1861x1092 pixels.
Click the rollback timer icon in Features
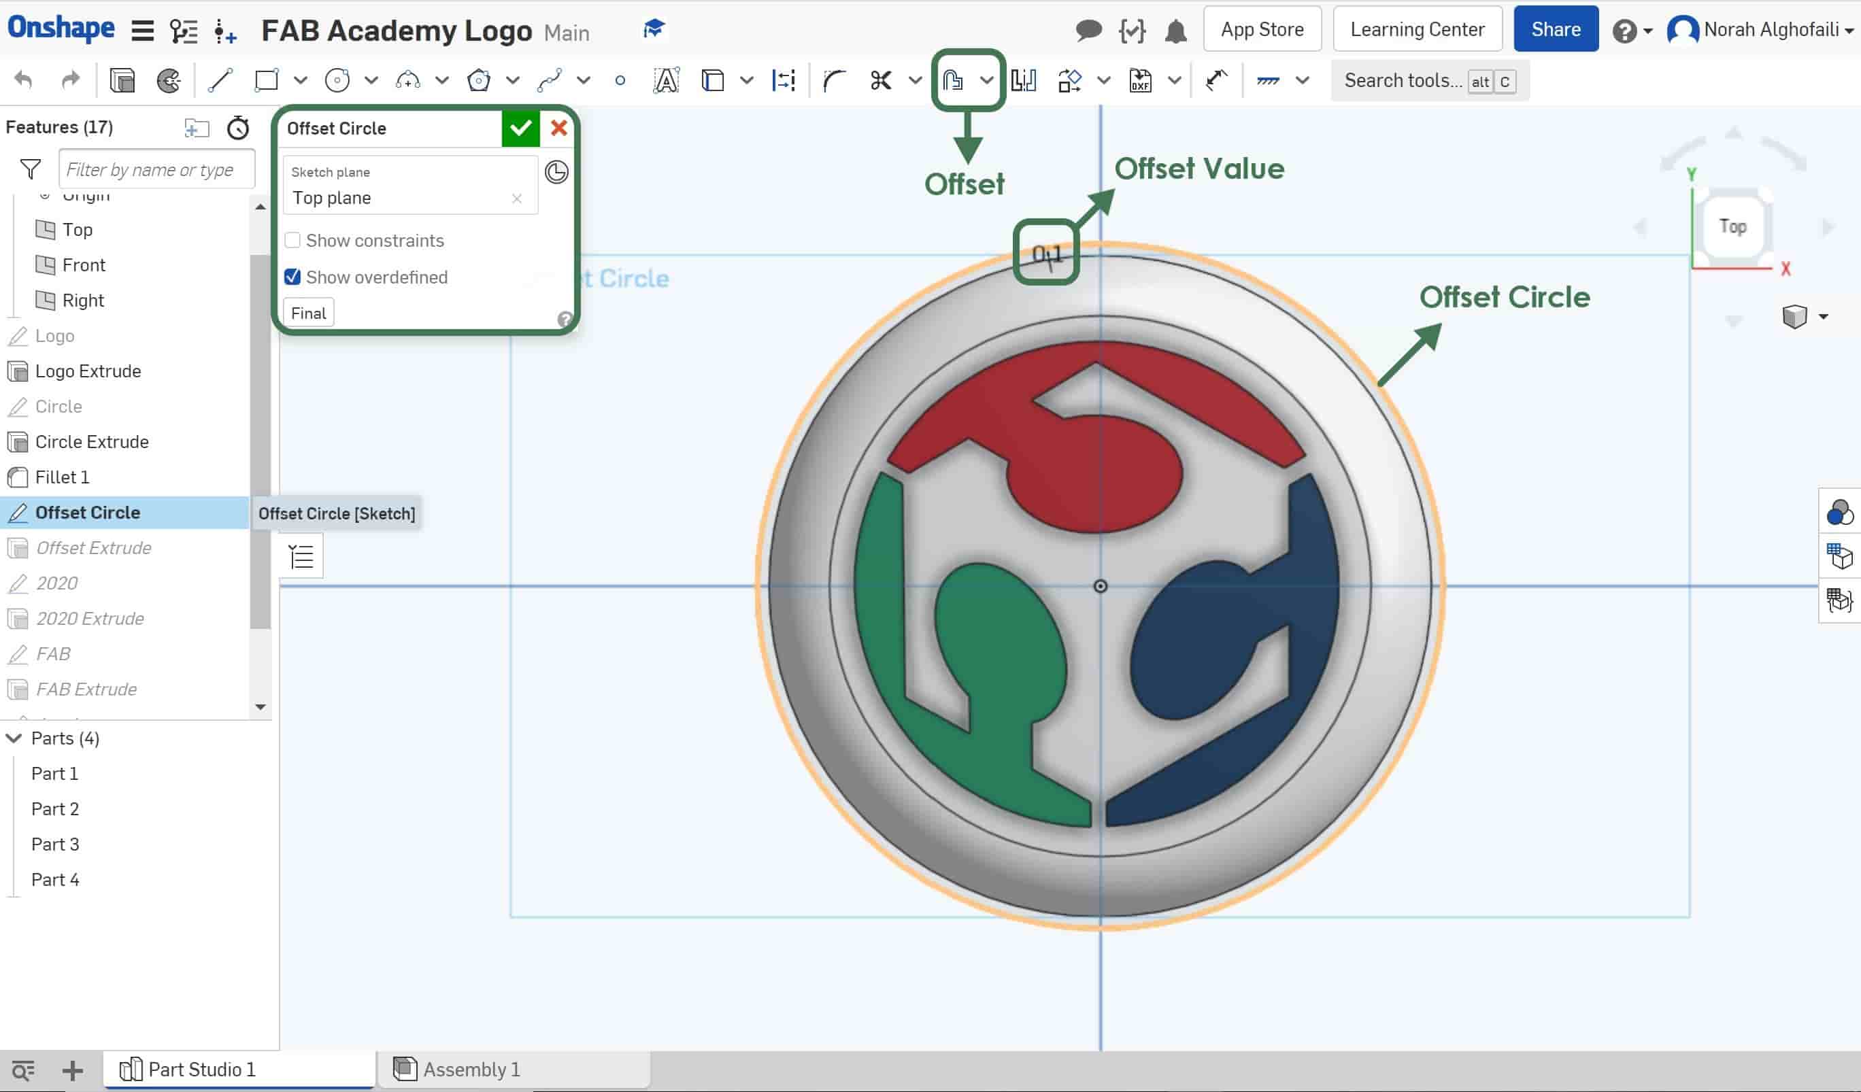click(x=238, y=128)
